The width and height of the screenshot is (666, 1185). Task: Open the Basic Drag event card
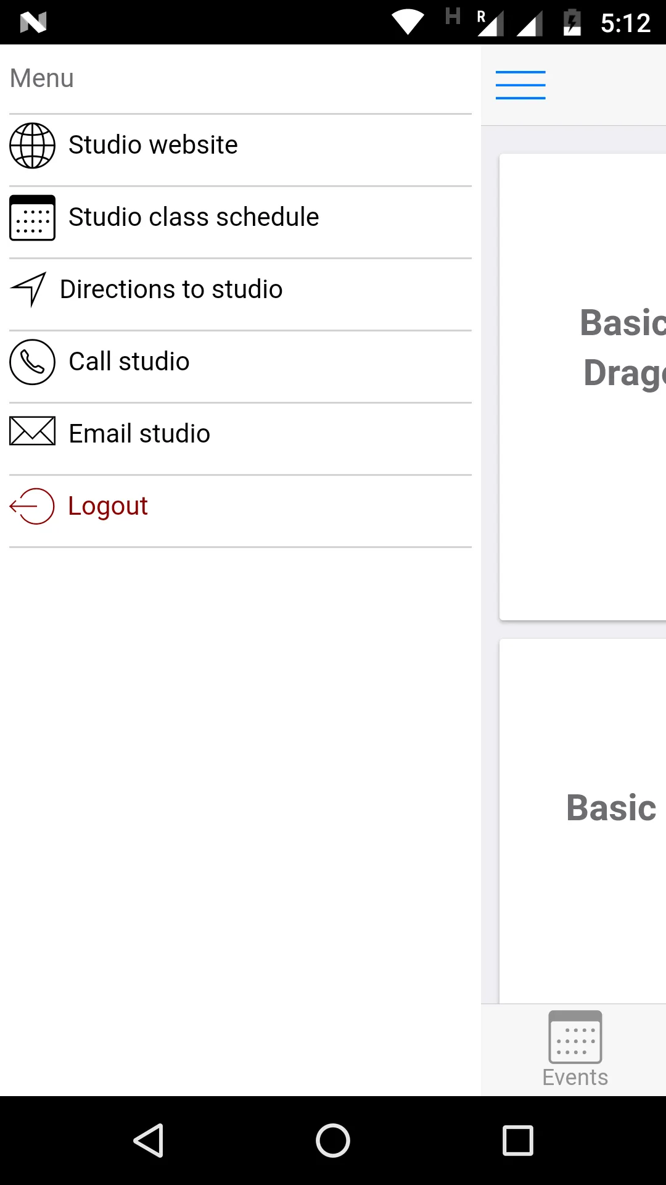click(583, 387)
